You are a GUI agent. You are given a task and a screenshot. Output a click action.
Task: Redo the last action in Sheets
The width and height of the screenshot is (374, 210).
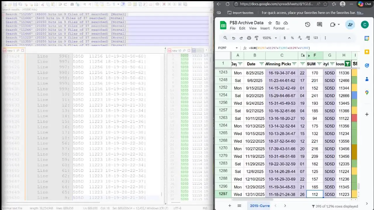(x=241, y=38)
